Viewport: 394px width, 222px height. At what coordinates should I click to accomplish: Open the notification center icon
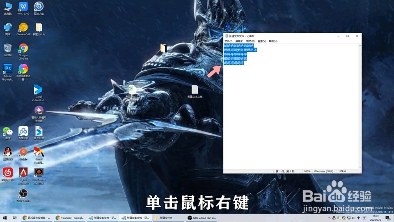click(x=388, y=218)
